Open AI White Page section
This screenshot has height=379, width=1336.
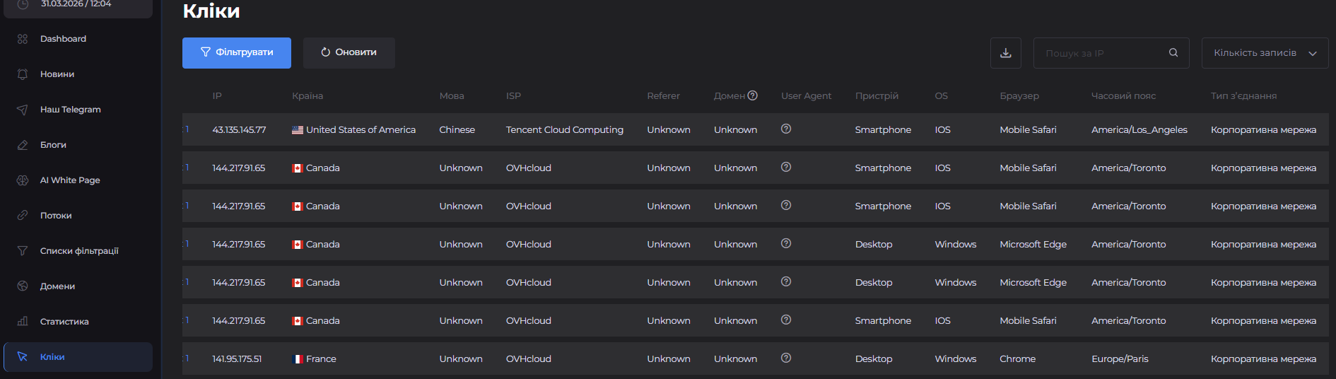69,180
